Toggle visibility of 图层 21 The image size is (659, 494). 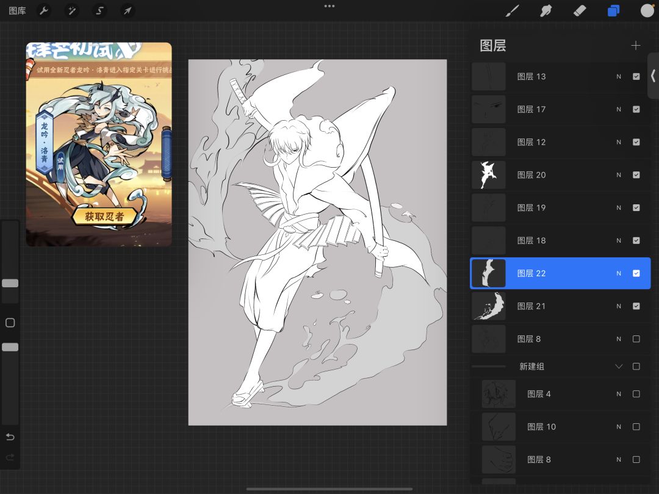tap(636, 306)
